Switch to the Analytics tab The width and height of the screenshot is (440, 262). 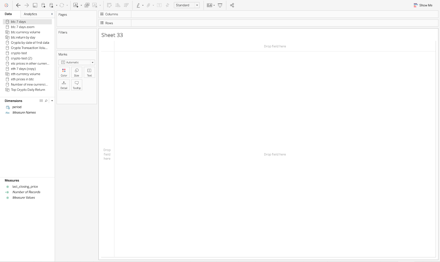click(x=30, y=14)
